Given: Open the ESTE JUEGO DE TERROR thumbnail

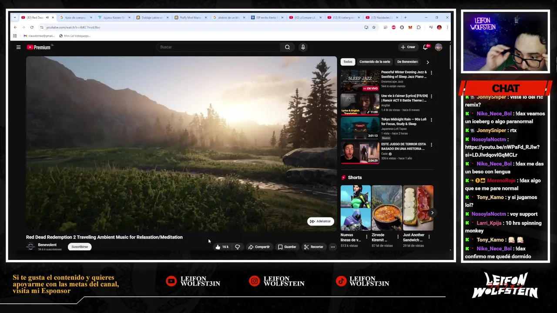Looking at the screenshot, I should (x=360, y=153).
